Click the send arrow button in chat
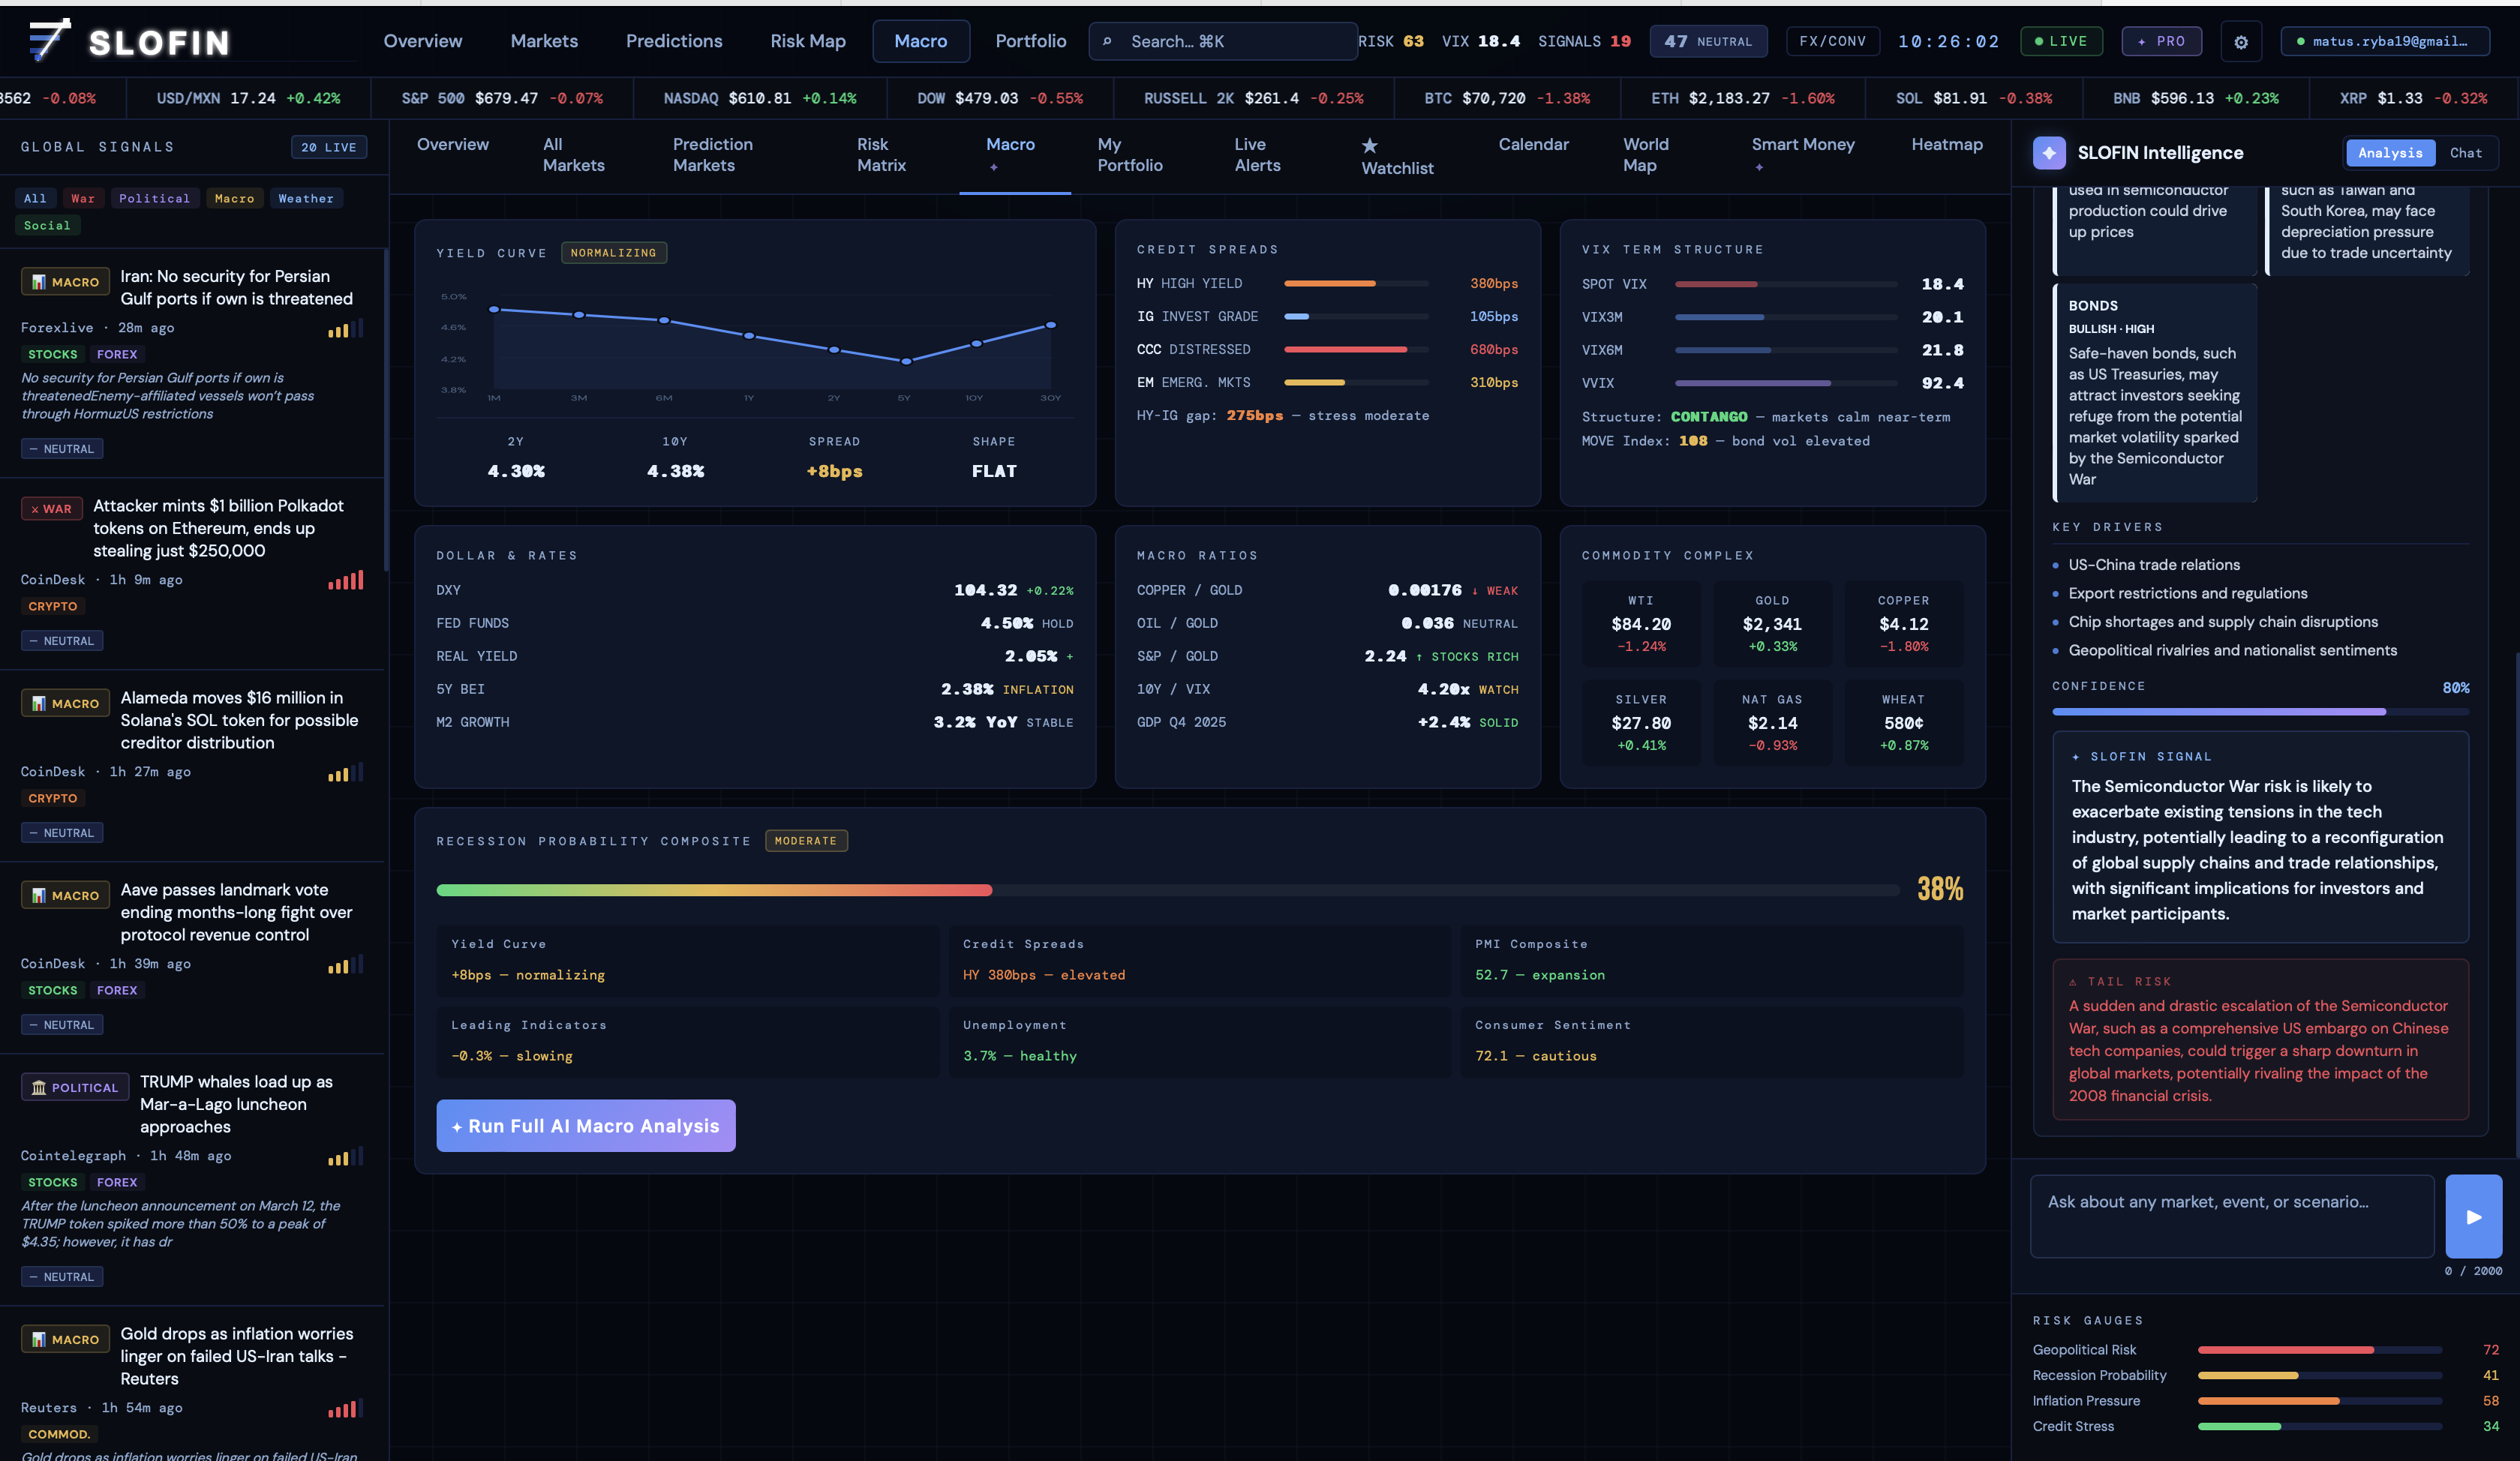Screen dimensions: 2520x1461 [x=2473, y=1216]
